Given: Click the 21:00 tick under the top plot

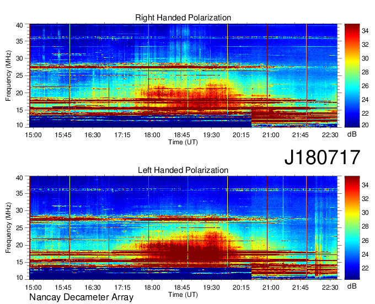Looking at the screenshot, I should (x=271, y=135).
